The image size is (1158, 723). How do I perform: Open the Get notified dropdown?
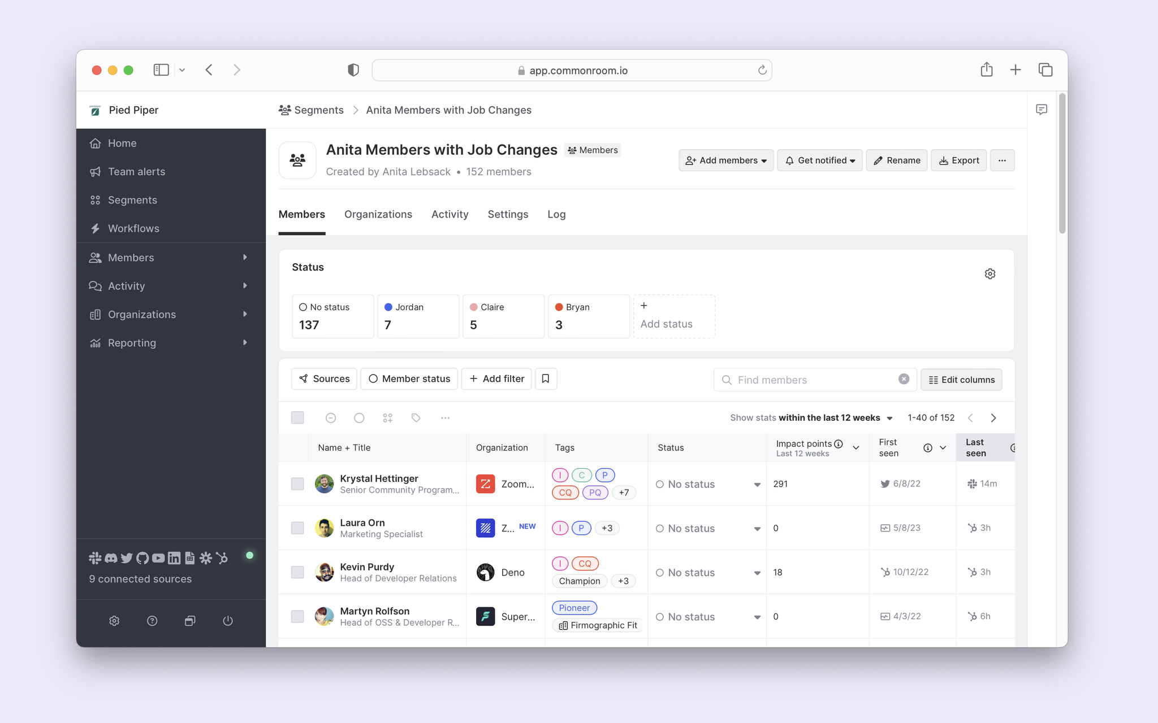820,160
